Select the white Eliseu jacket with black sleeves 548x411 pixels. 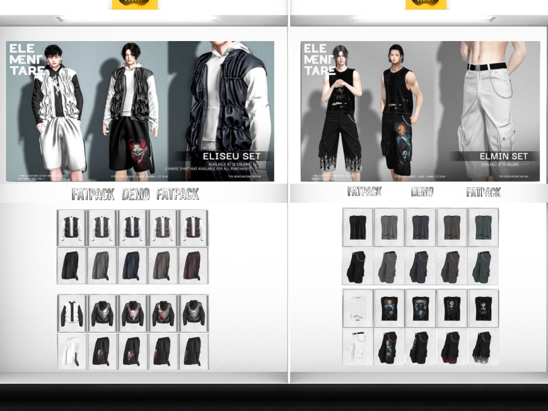click(72, 314)
